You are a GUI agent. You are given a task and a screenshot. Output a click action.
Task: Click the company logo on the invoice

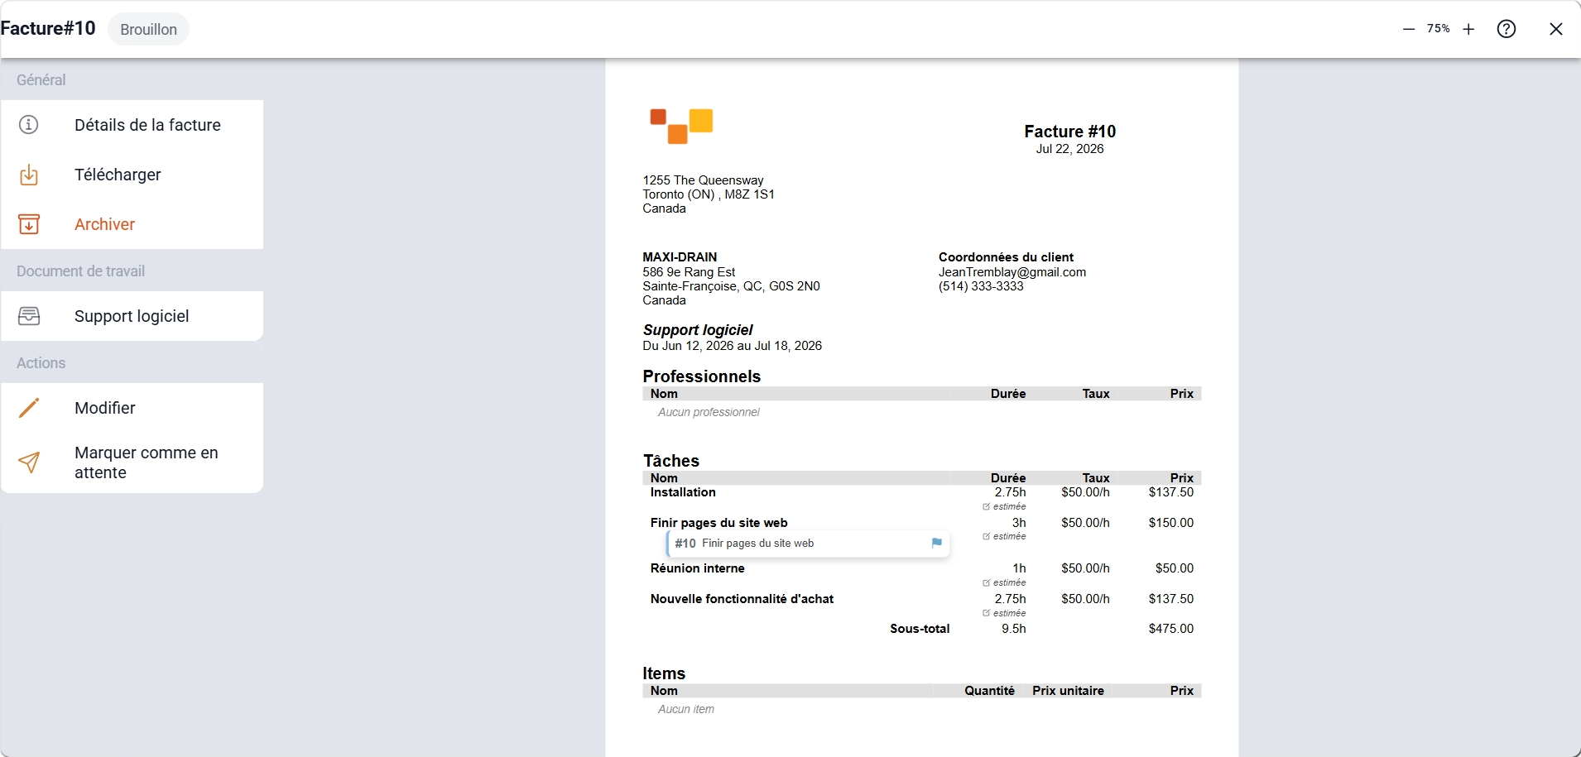pyautogui.click(x=681, y=126)
